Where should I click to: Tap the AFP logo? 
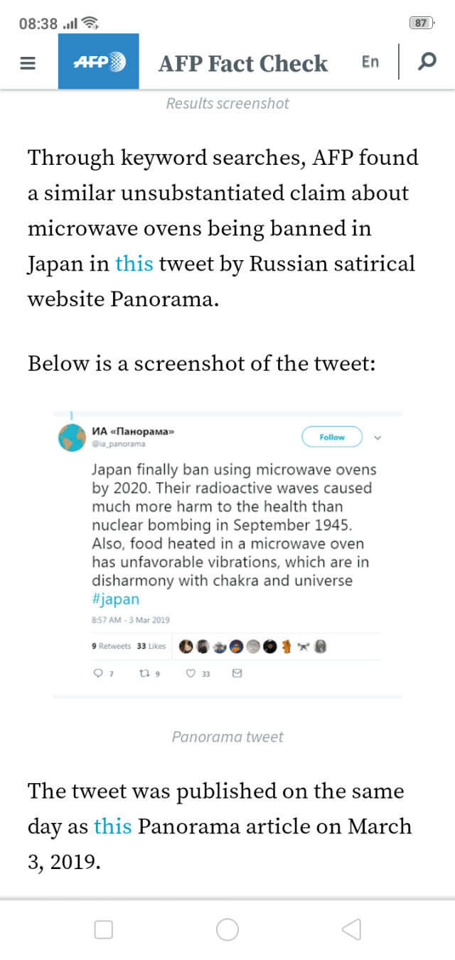[99, 62]
